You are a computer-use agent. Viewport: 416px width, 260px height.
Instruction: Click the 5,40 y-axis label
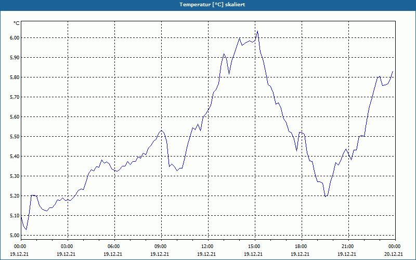[x=15, y=157]
